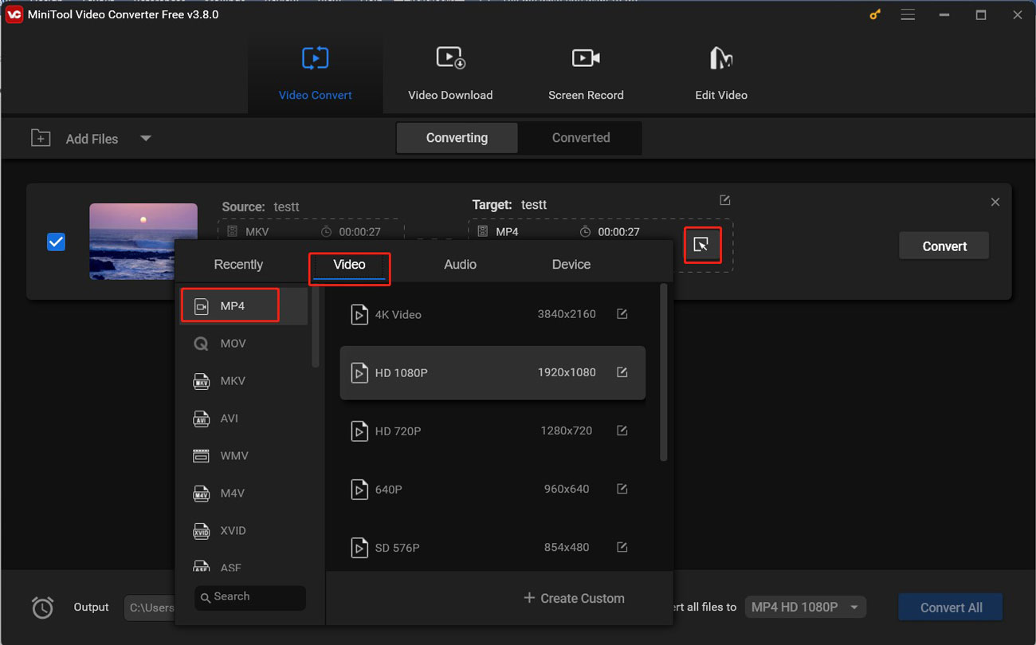Screen dimensions: 1036x645
Task: Select the HD 1080P preset
Action: [492, 372]
